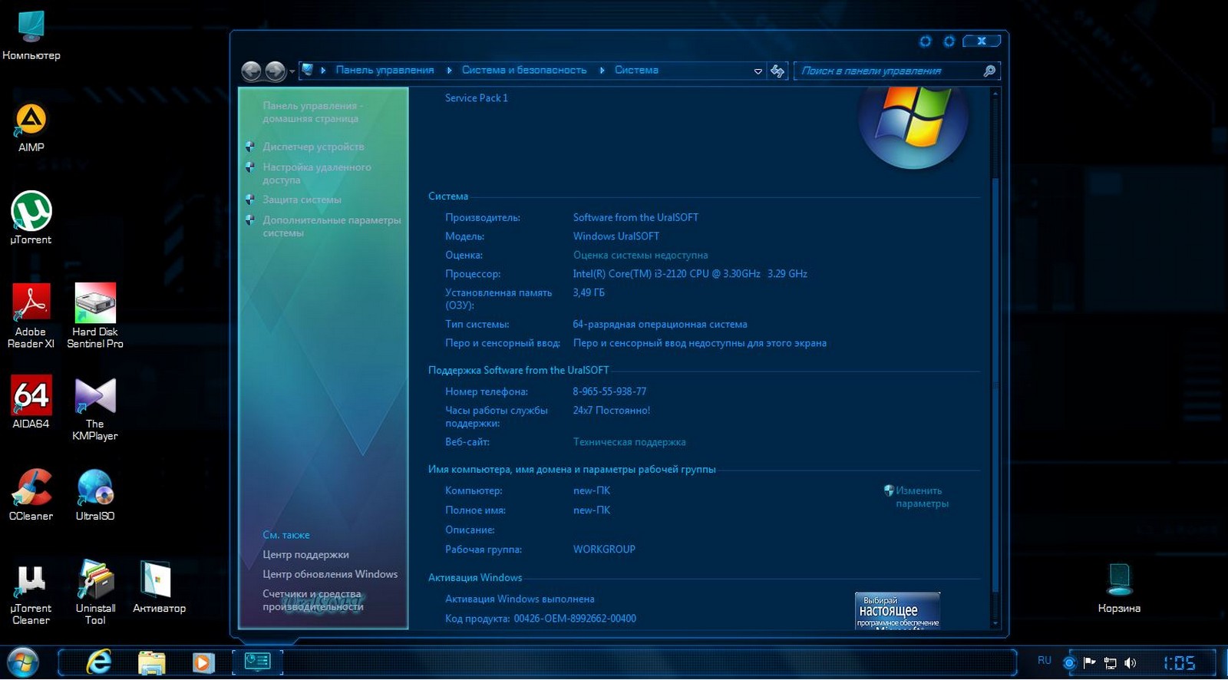
Task: Refresh the control panel address bar
Action: (x=777, y=71)
